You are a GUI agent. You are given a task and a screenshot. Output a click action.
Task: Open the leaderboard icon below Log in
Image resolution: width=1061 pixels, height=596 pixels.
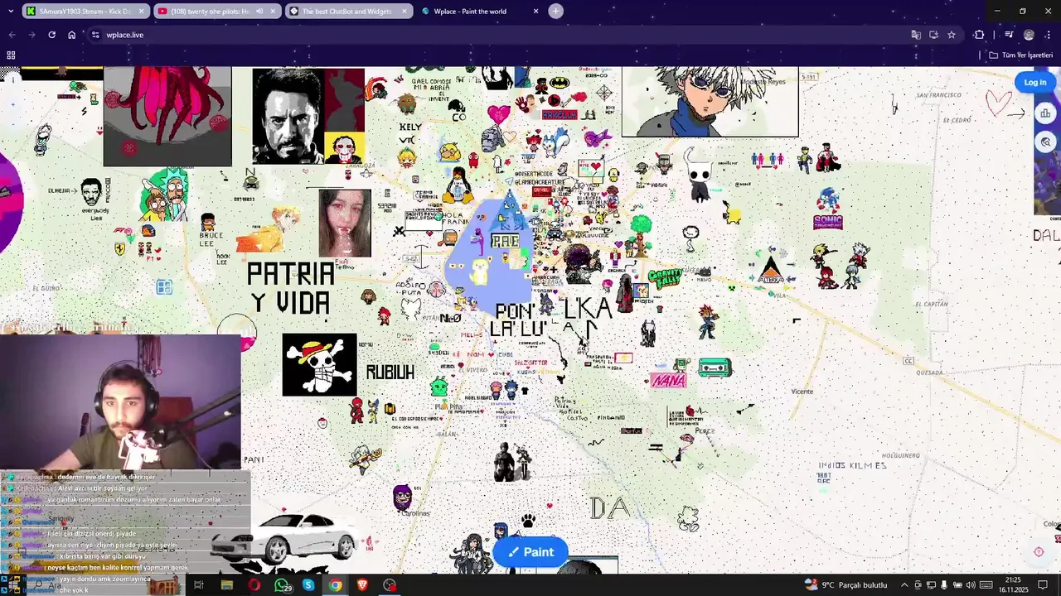(1045, 114)
